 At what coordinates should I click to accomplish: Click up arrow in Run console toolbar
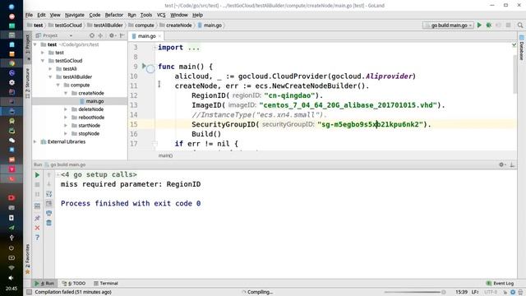coord(49,175)
